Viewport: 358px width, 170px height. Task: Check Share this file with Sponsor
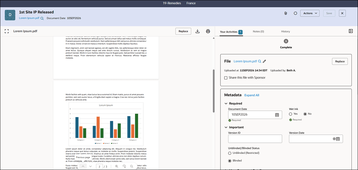coord(226,78)
